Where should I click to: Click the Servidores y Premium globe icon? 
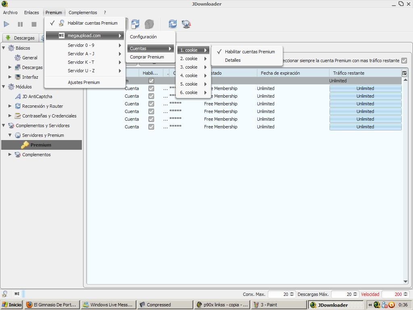pyautogui.click(x=18, y=135)
